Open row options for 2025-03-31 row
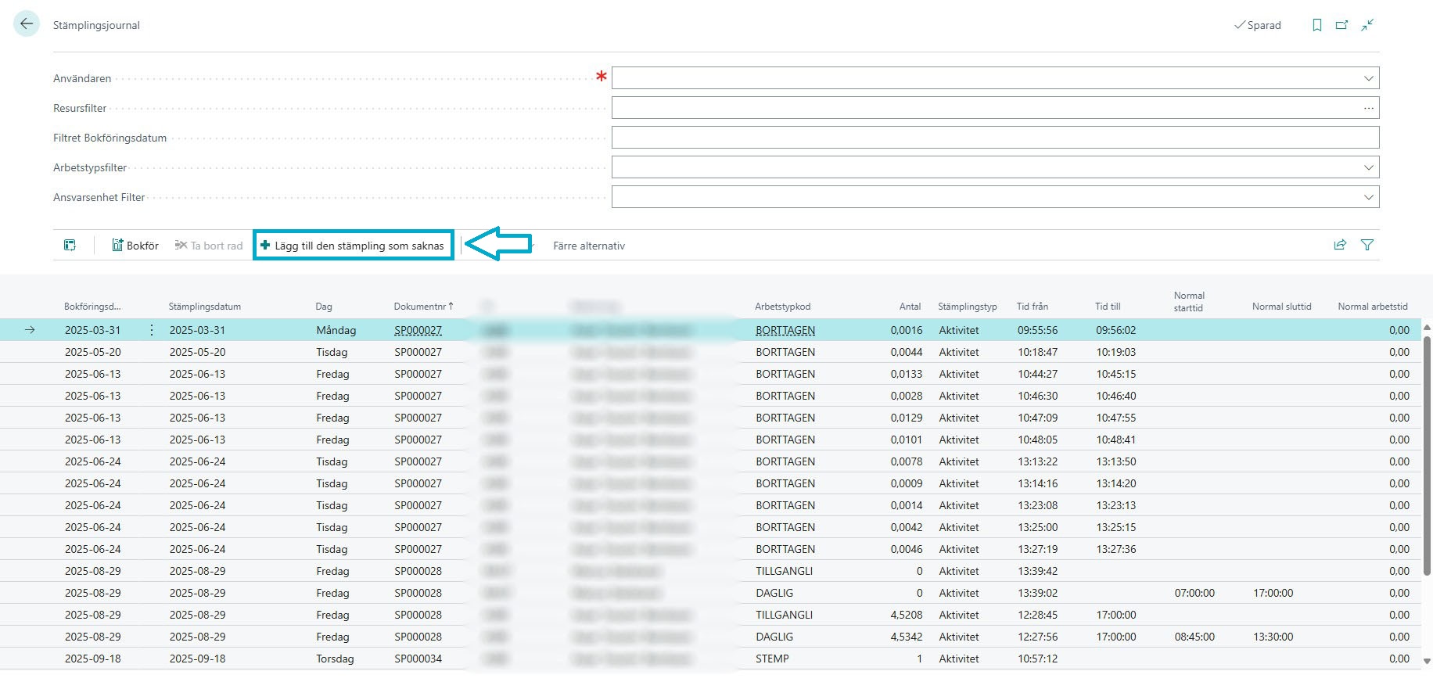 tap(152, 330)
